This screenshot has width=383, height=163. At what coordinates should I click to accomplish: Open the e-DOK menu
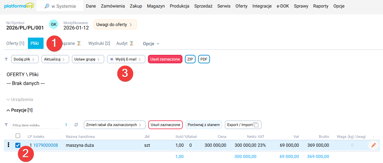click(283, 6)
